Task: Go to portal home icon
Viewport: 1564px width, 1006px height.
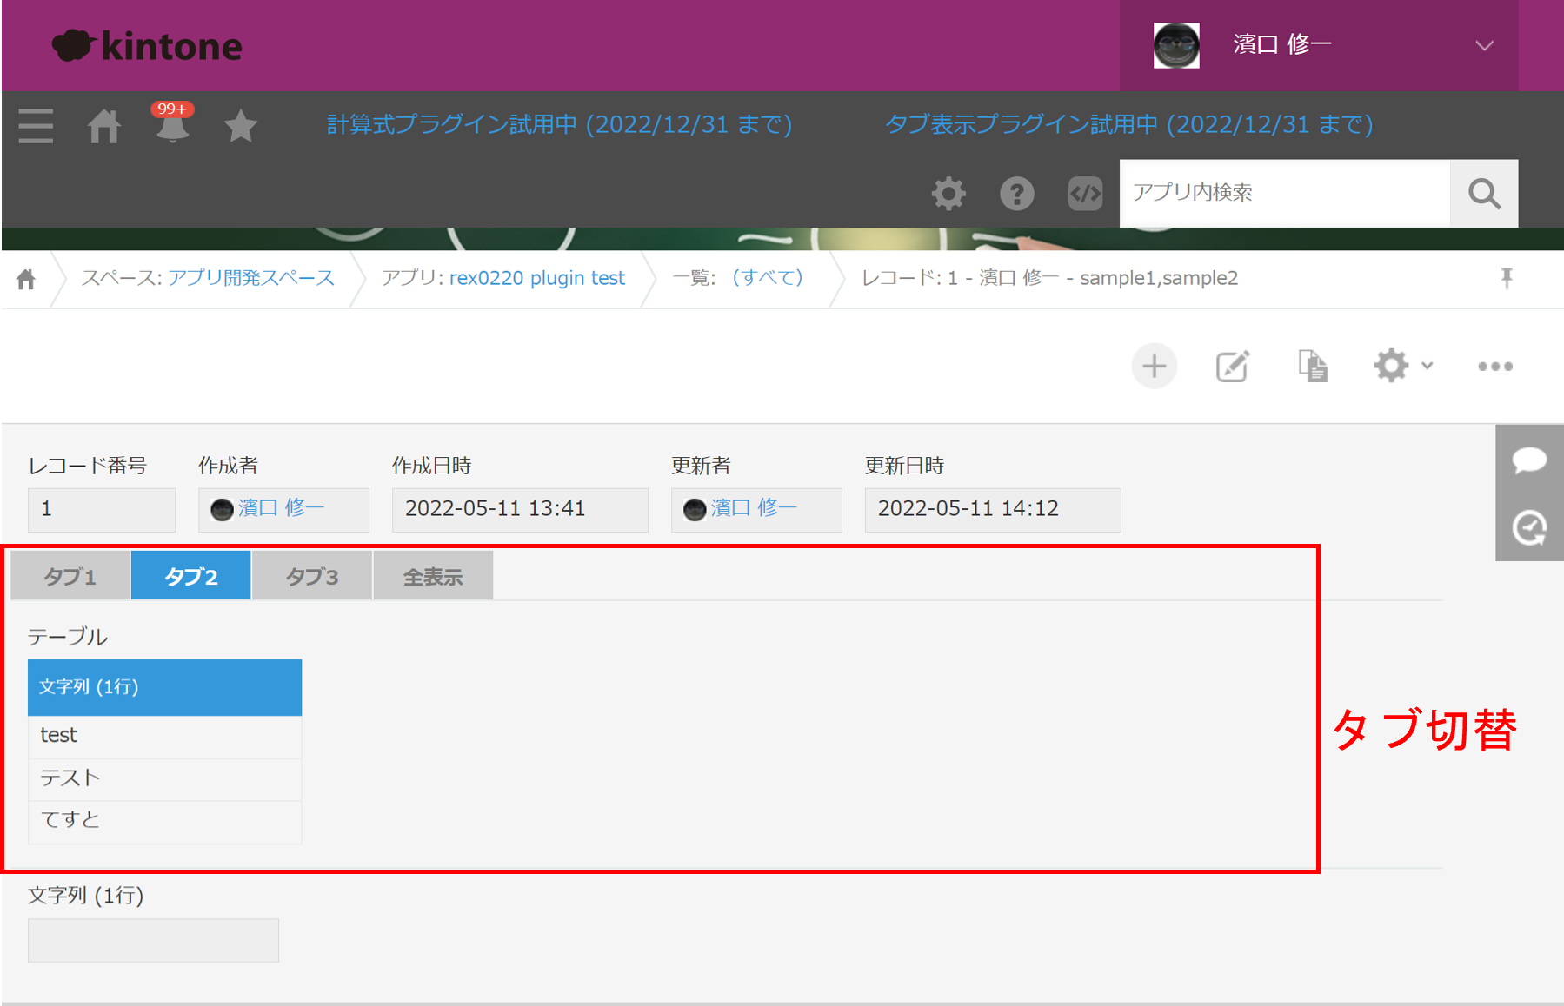Action: tap(104, 127)
